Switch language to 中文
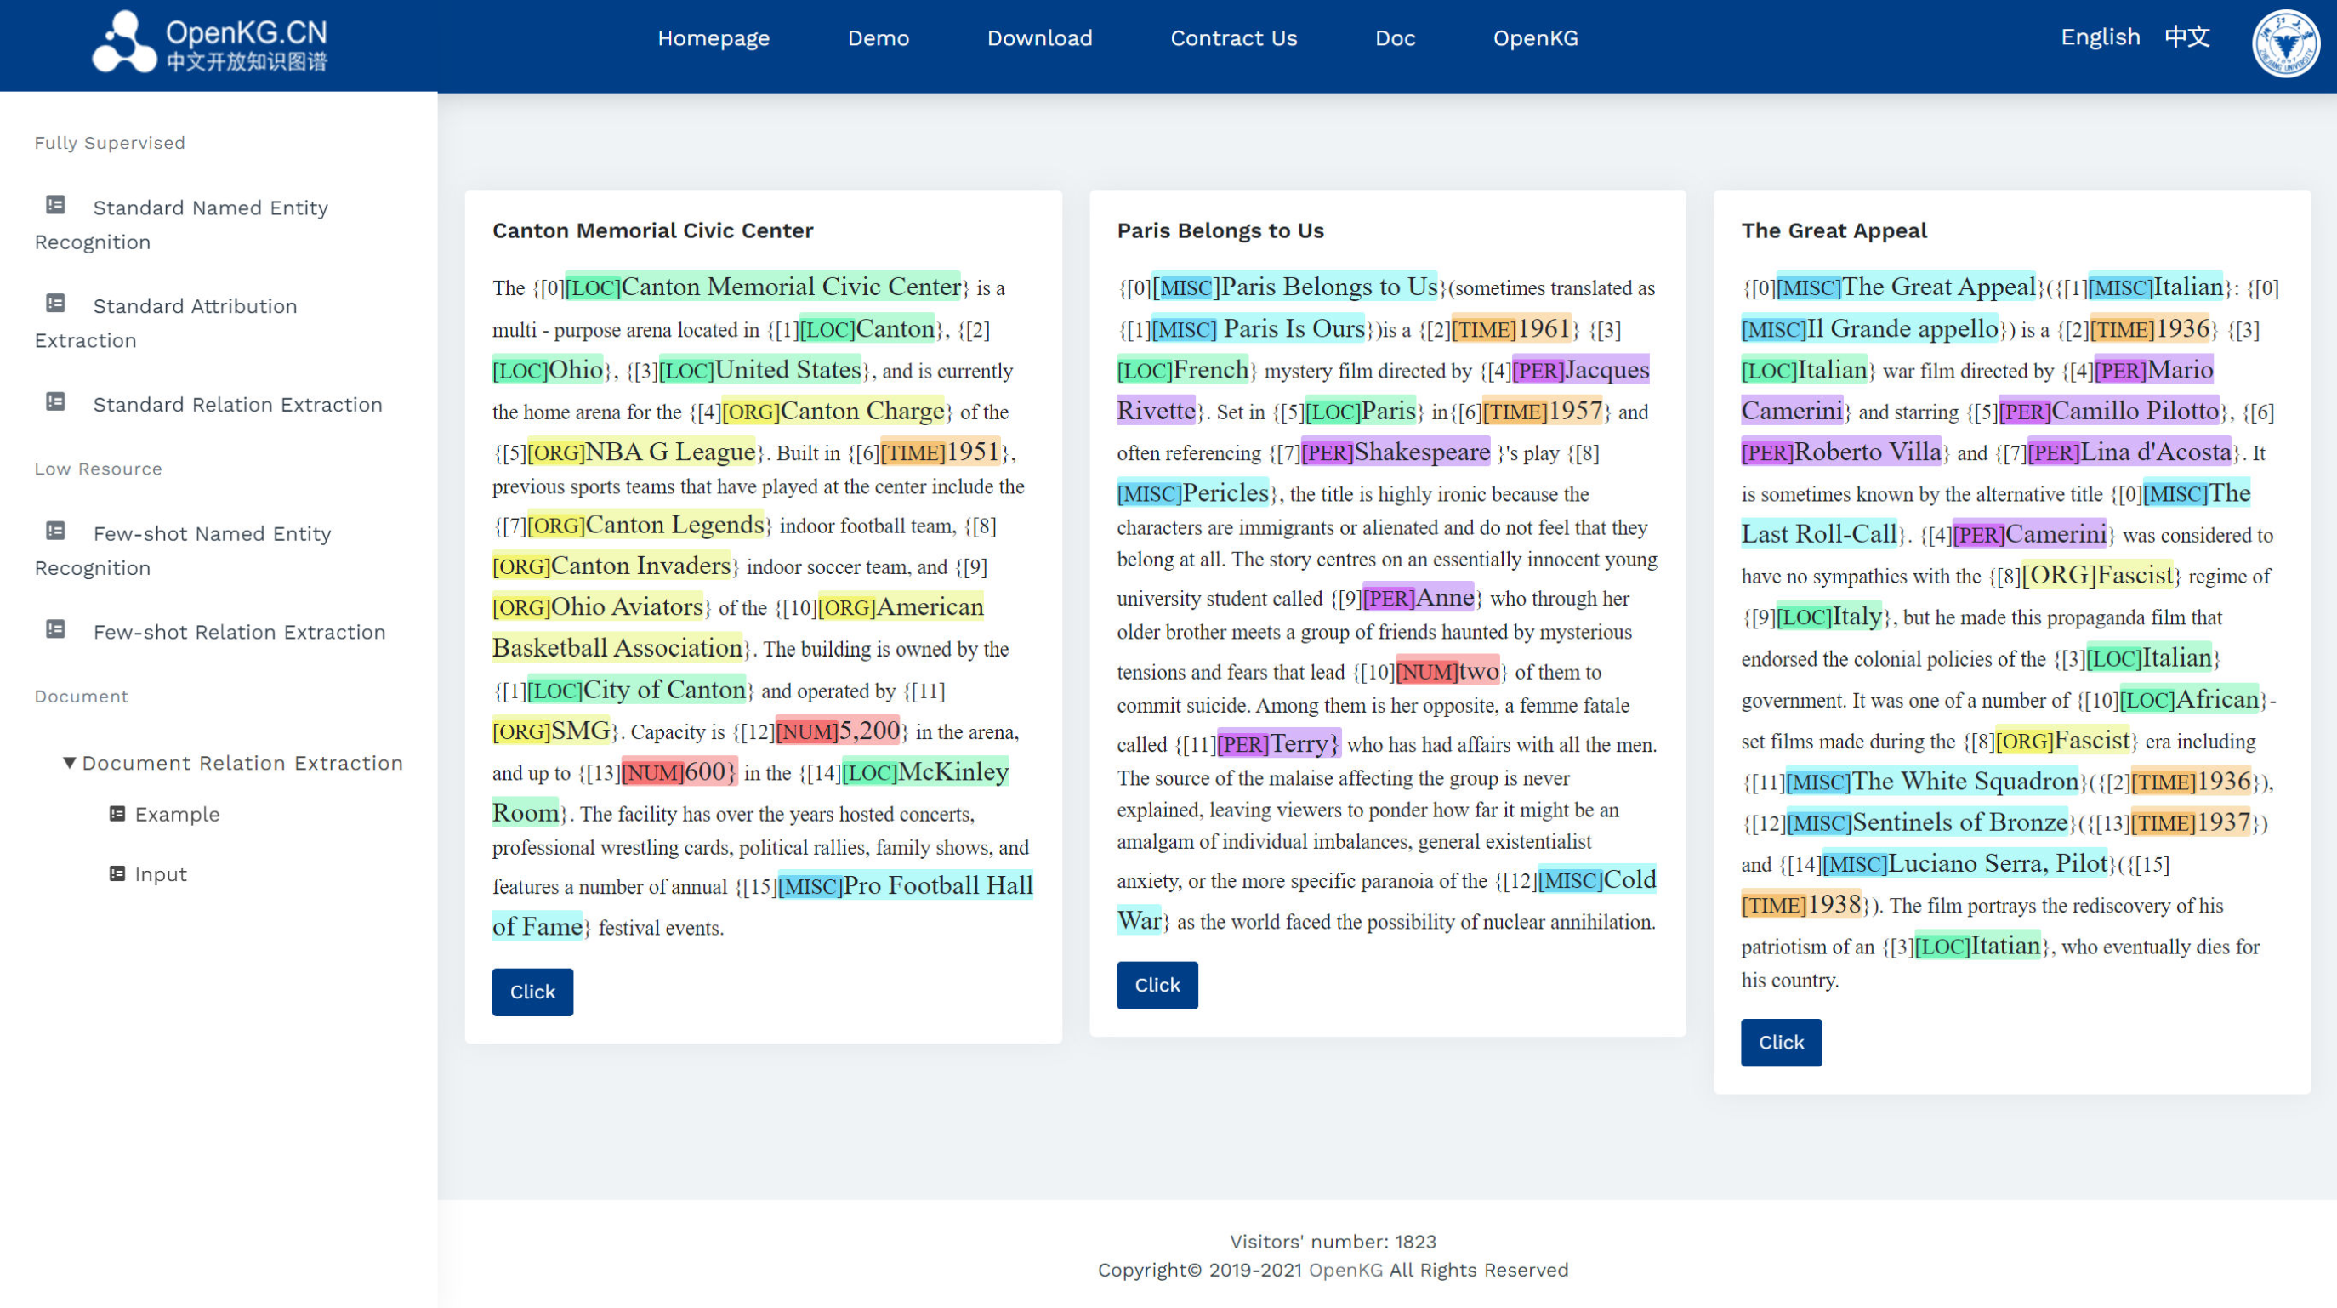2337x1308 pixels. [x=2186, y=37]
